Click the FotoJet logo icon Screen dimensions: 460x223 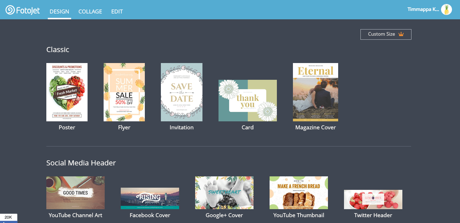10,10
